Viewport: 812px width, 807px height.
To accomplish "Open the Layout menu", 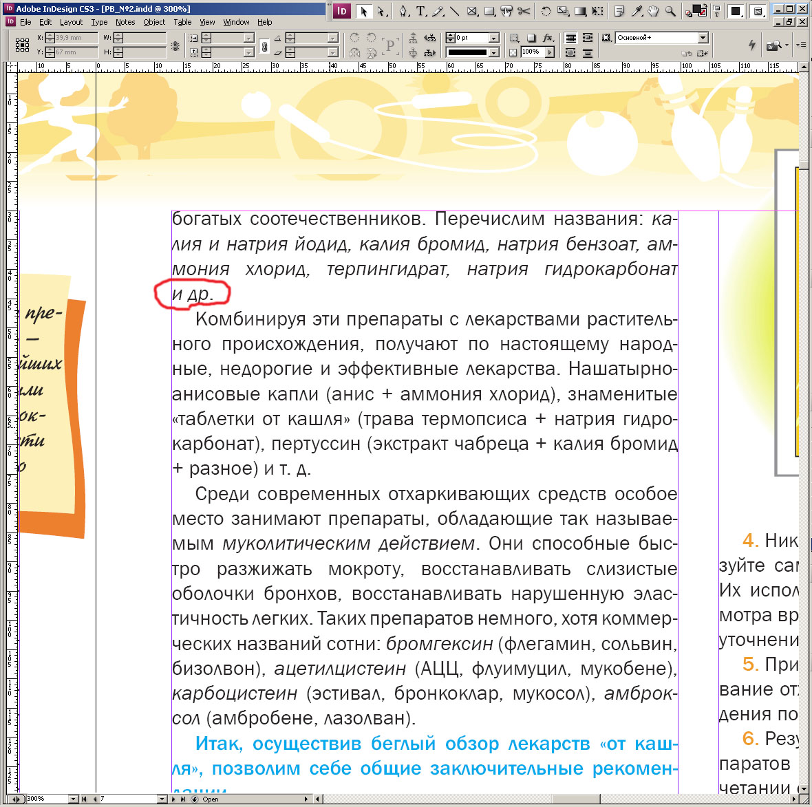I will (71, 22).
